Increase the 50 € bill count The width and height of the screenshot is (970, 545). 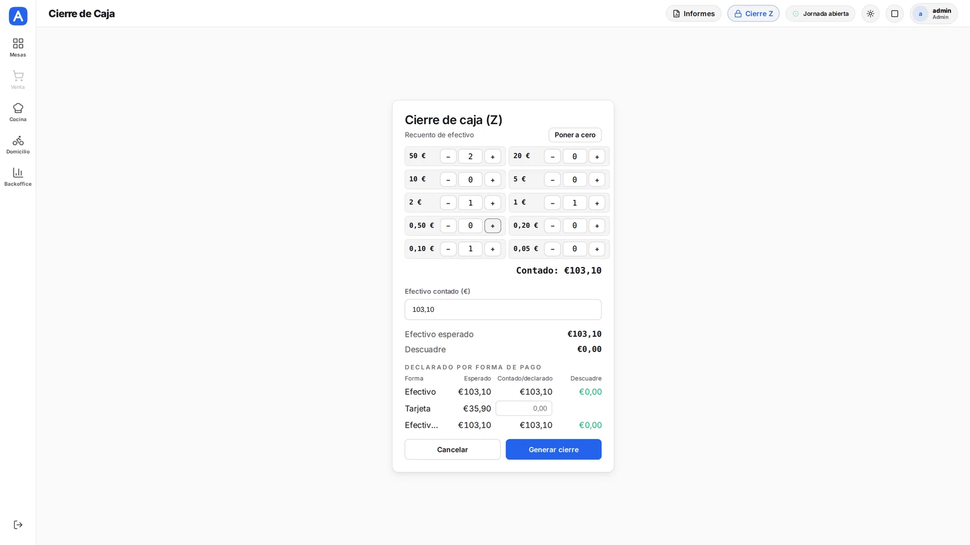(492, 157)
